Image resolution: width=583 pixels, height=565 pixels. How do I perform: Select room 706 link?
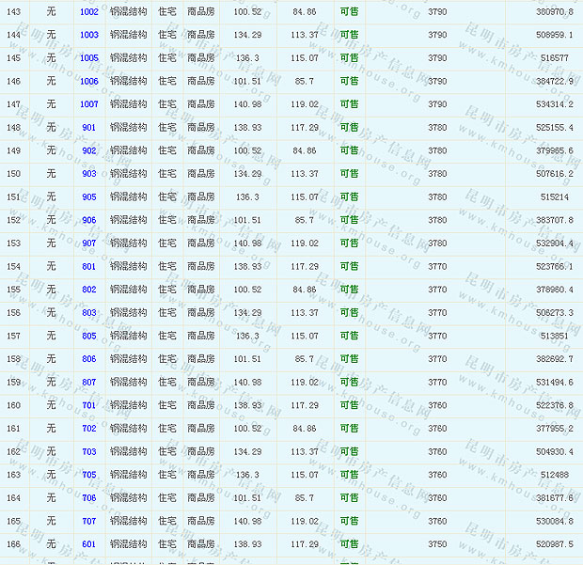coord(89,498)
